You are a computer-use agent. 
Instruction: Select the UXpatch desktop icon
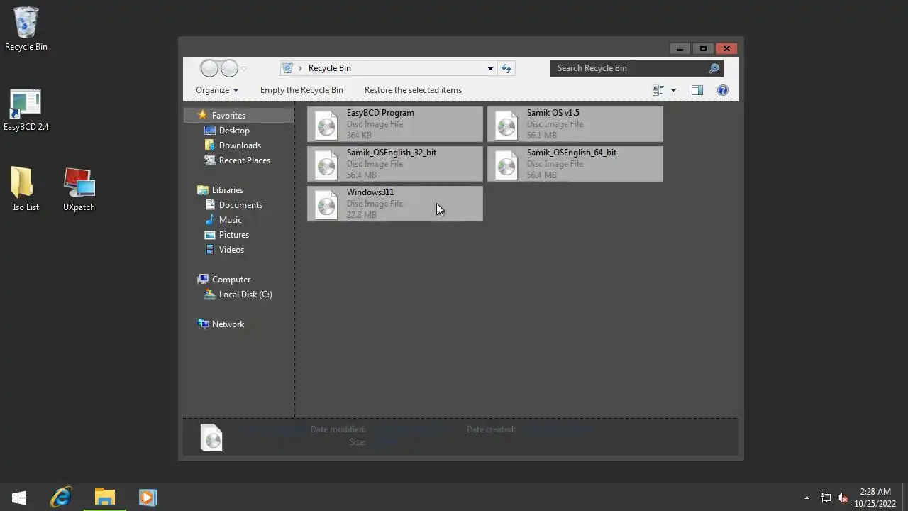tap(79, 189)
